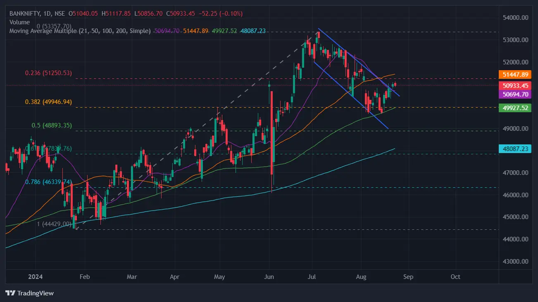Click the 2024 label on time axis
Viewport: 538px width, 302px height.
pos(35,277)
